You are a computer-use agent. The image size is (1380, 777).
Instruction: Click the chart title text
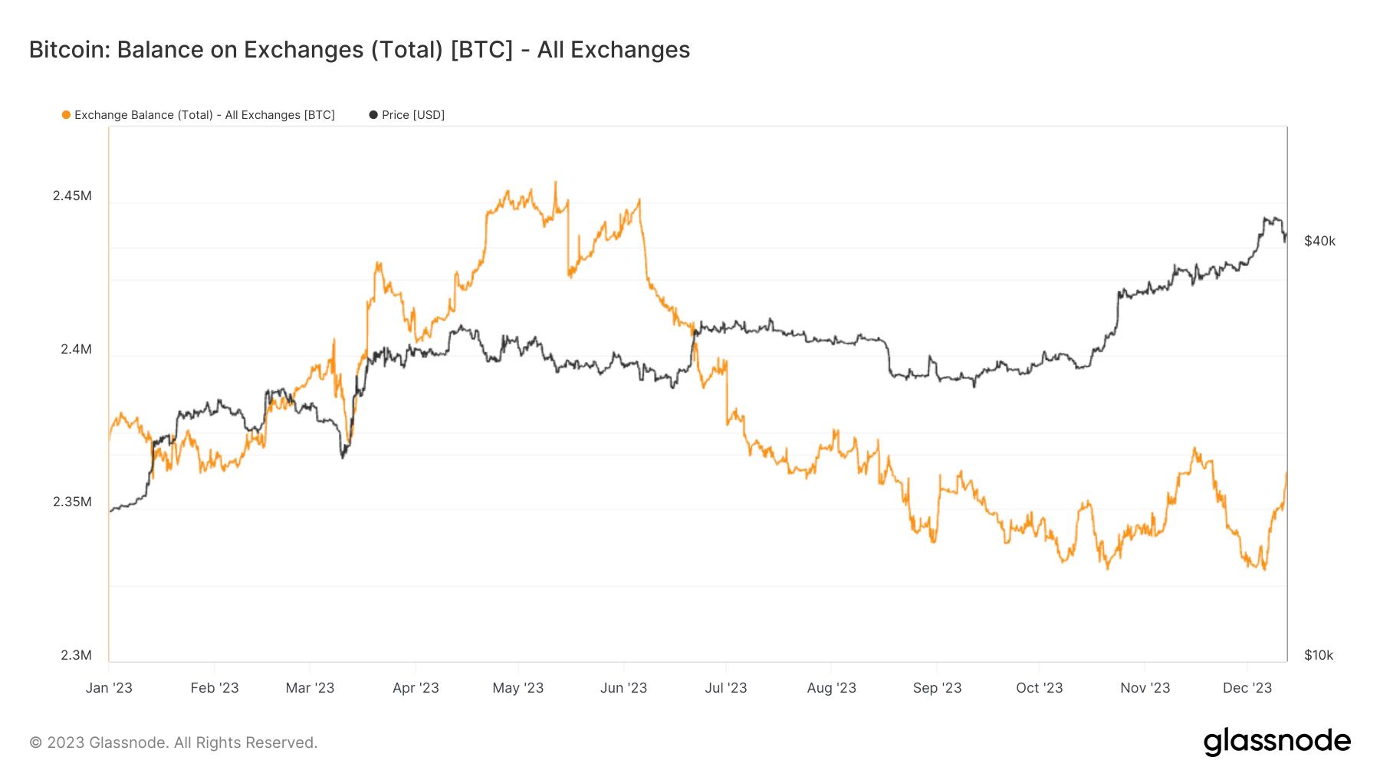pyautogui.click(x=360, y=50)
